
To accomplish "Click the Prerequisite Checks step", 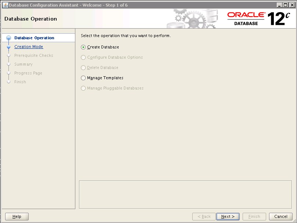I will pos(34,55).
